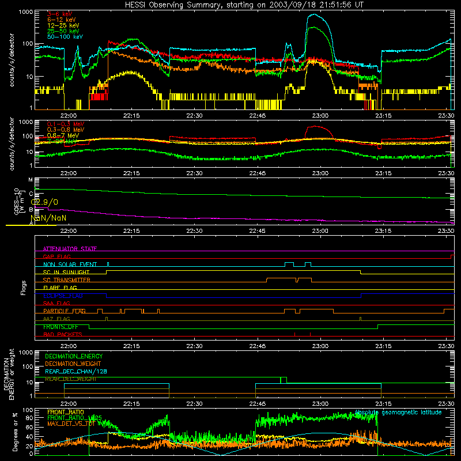Select the DECIMATION_ENERGY legend label

[74, 356]
